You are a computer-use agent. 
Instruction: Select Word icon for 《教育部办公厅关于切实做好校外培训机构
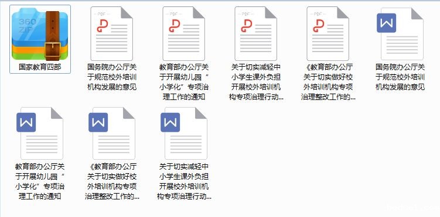pyautogui.click(x=112, y=133)
